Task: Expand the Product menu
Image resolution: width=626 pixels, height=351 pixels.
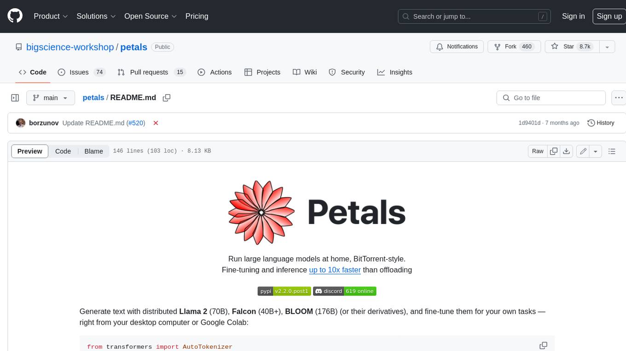Action: pos(51,16)
